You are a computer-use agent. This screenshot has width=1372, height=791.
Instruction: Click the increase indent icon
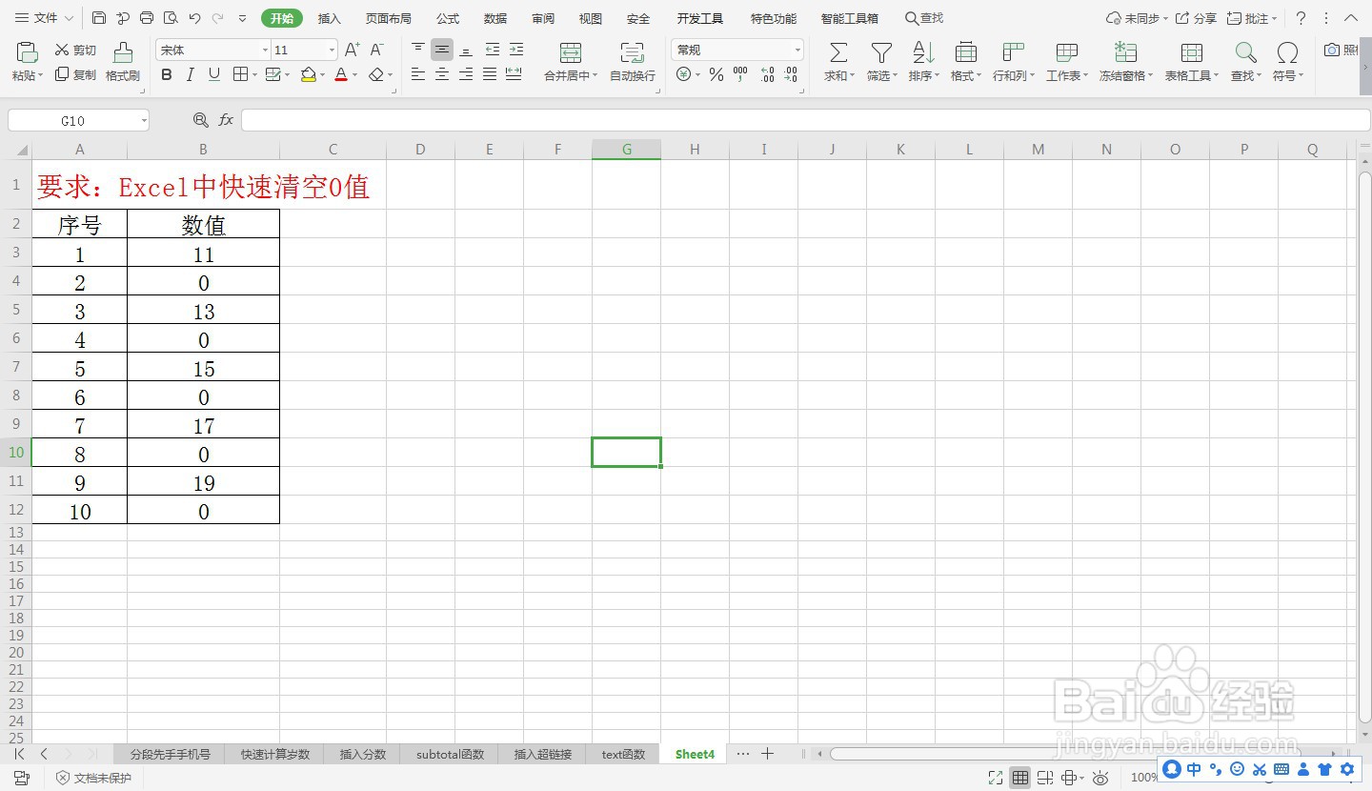point(515,50)
